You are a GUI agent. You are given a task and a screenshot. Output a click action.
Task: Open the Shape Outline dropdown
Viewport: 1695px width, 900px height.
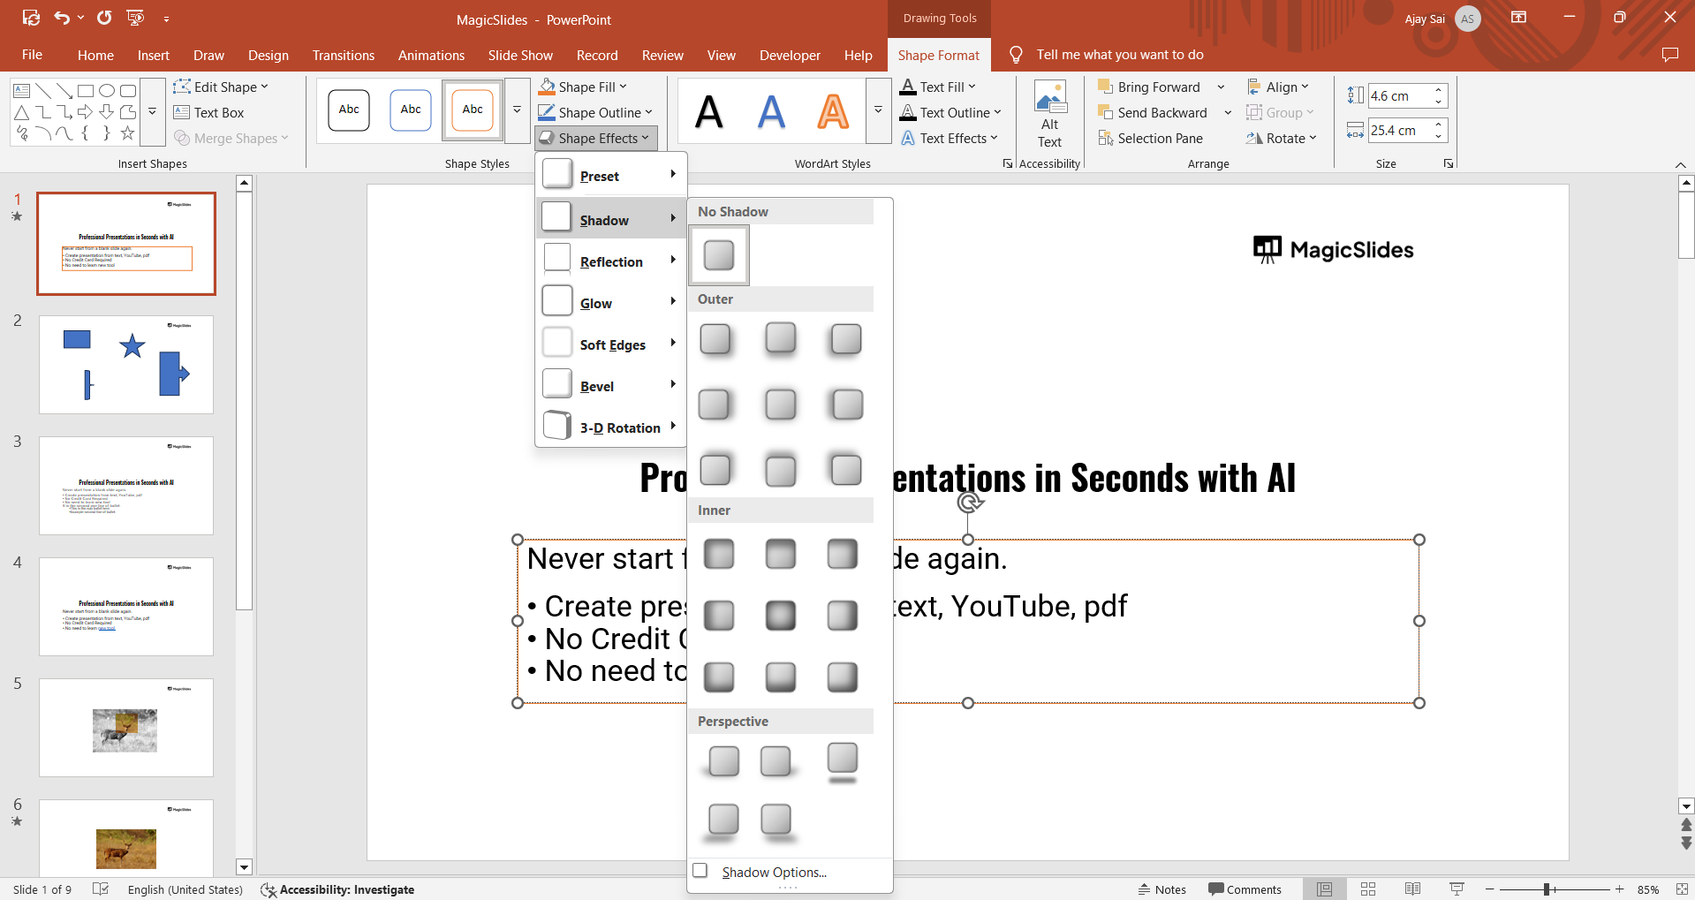coord(595,112)
